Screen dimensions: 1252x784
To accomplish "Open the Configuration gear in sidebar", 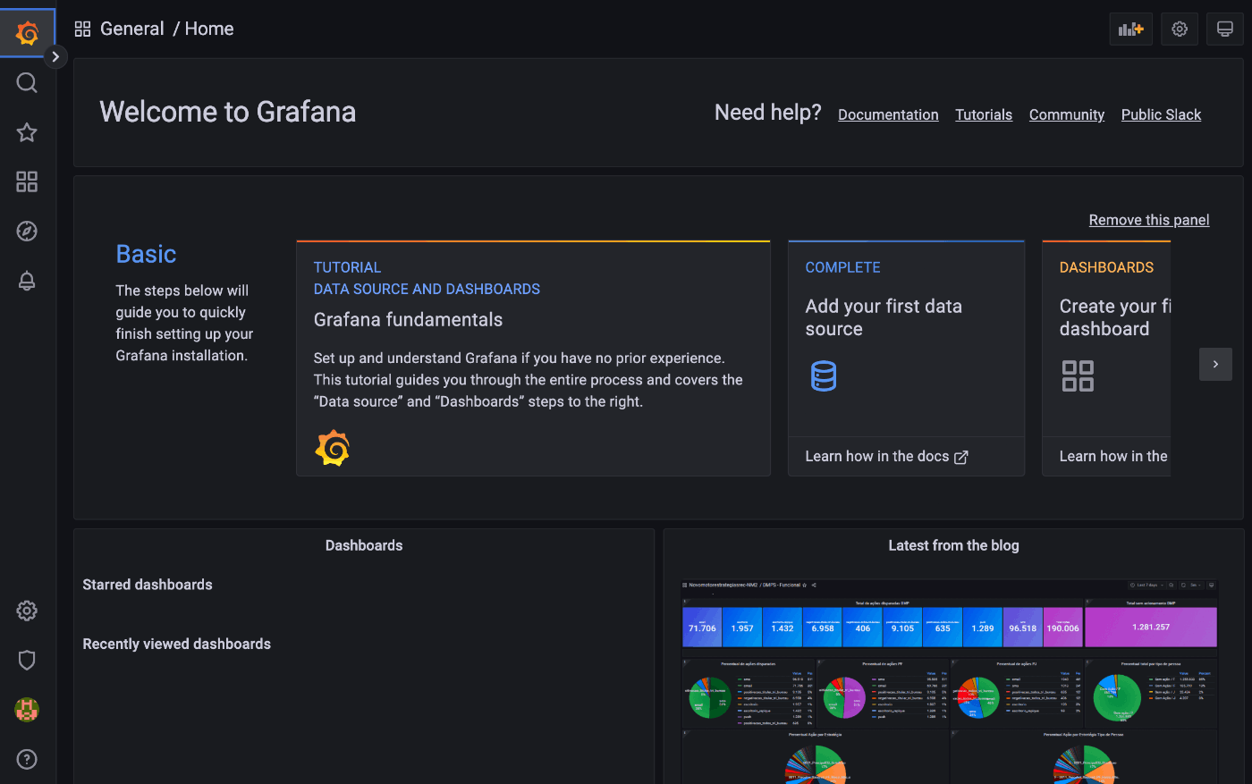I will [x=27, y=611].
